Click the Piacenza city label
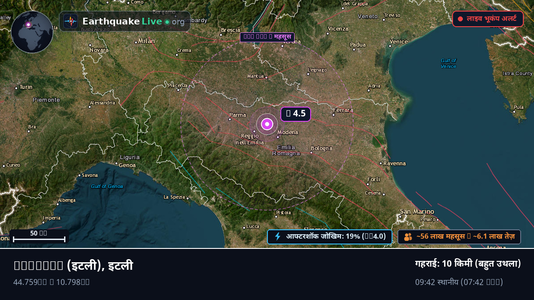 coord(178,85)
